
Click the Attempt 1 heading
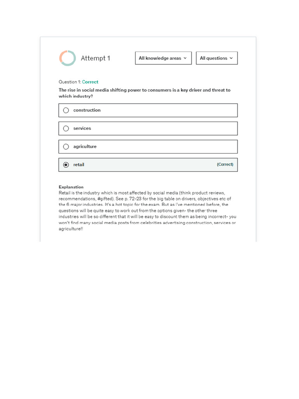pos(95,58)
